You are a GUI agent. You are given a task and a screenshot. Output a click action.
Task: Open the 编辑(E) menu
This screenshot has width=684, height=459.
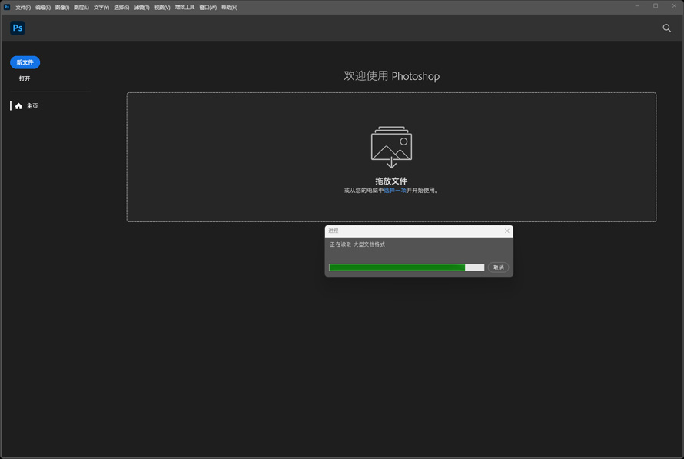[43, 8]
